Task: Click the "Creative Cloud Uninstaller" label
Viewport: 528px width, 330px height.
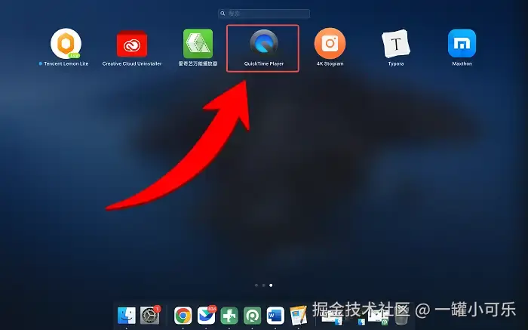Action: click(x=132, y=63)
